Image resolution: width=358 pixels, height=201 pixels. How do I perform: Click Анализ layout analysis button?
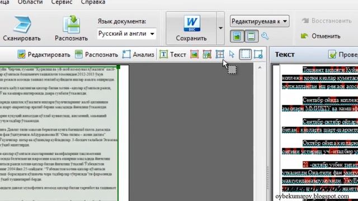(x=138, y=55)
